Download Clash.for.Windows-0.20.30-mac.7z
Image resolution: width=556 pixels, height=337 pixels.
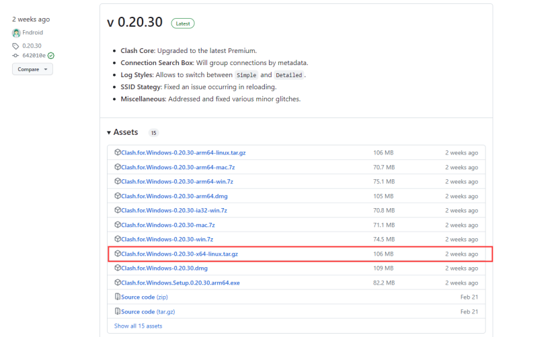pyautogui.click(x=168, y=225)
